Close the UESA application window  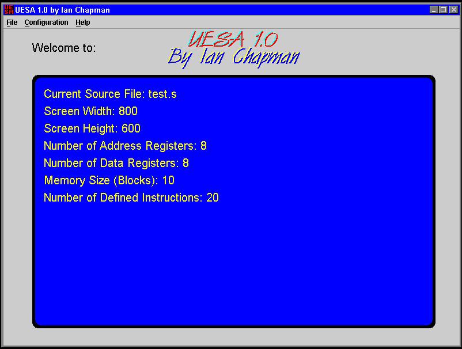pyautogui.click(x=453, y=9)
